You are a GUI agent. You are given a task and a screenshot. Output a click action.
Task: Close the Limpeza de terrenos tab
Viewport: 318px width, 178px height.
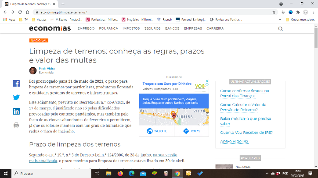[54, 4]
